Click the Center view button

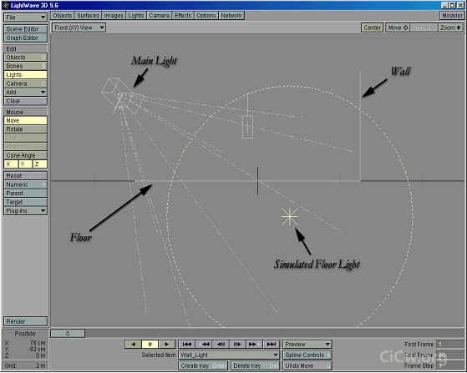pyautogui.click(x=372, y=28)
